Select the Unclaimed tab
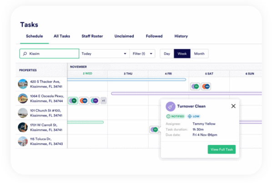This screenshot has width=273, height=183. coord(124,36)
